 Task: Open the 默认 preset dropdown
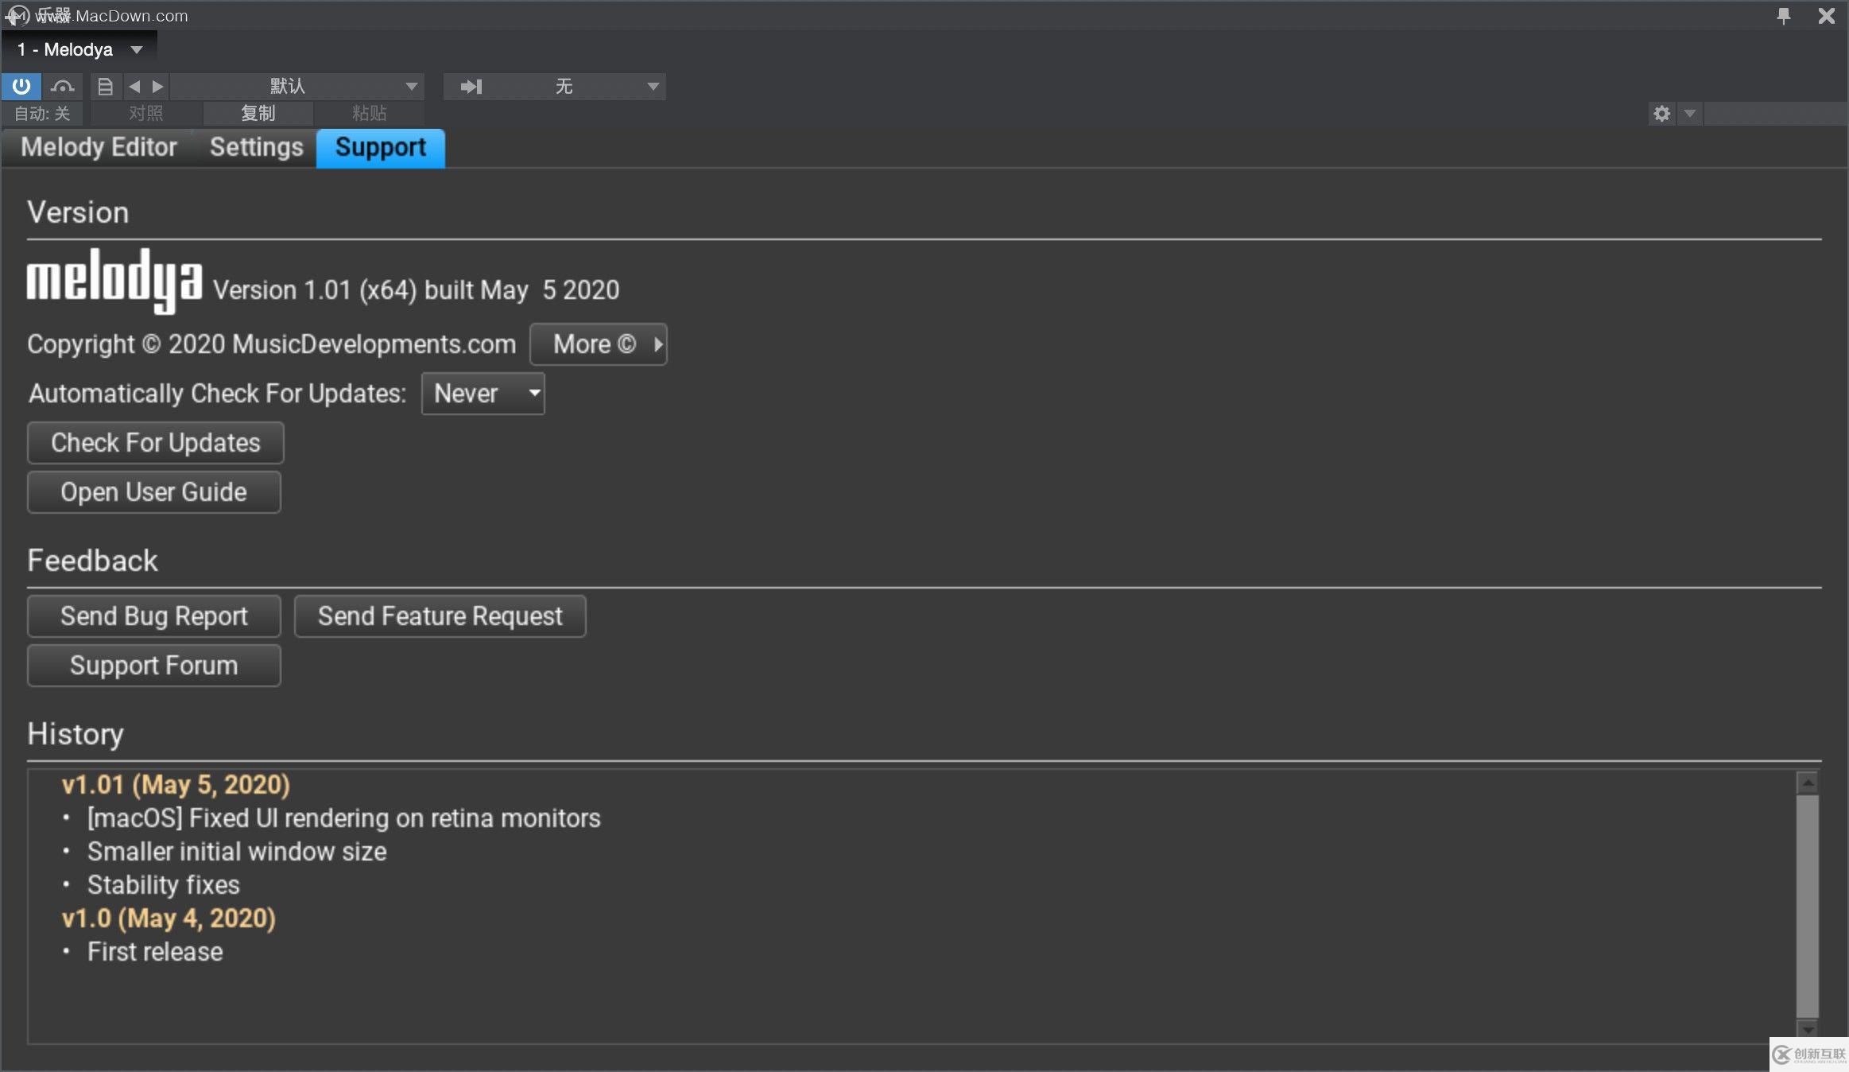coord(297,86)
